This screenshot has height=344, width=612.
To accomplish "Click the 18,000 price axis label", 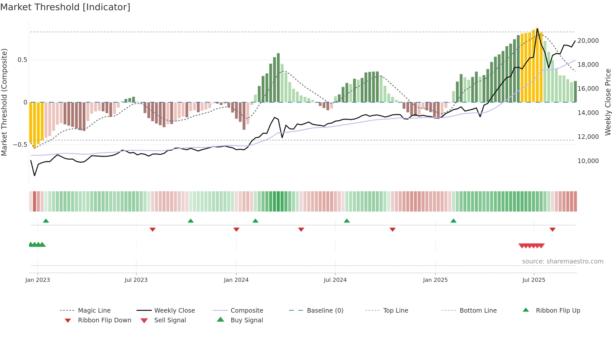I will point(588,65).
